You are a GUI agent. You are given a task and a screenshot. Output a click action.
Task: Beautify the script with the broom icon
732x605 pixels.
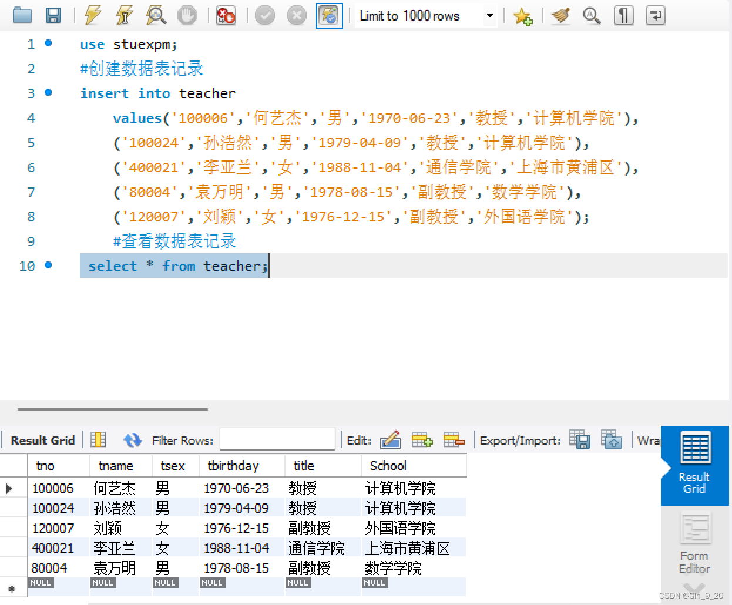560,16
